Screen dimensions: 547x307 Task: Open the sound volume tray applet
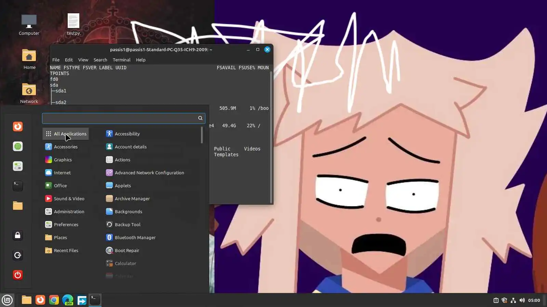click(522, 300)
